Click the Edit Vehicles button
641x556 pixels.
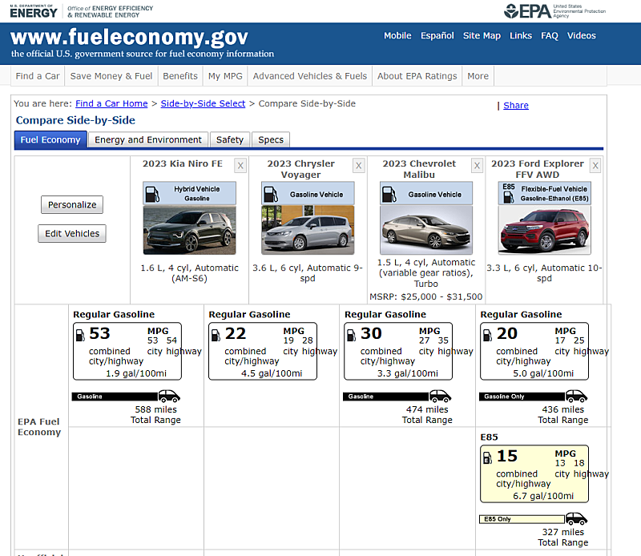(72, 233)
